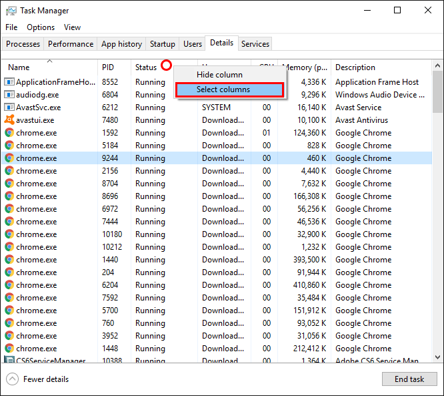This screenshot has width=444, height=396.
Task: Click the SYSTEM user name cell
Action: [x=217, y=108]
